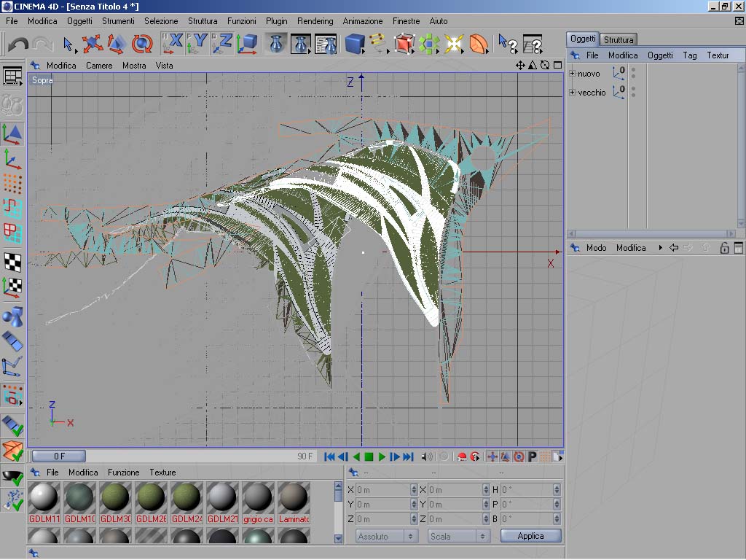Click the Undo arrow icon
The height and width of the screenshot is (560, 746).
[18, 44]
